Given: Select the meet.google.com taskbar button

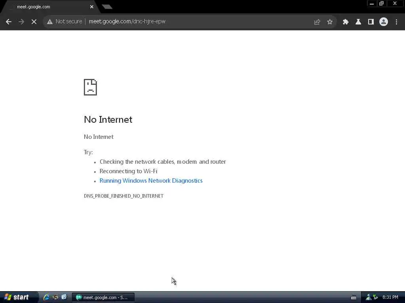Looking at the screenshot, I should [x=103, y=297].
